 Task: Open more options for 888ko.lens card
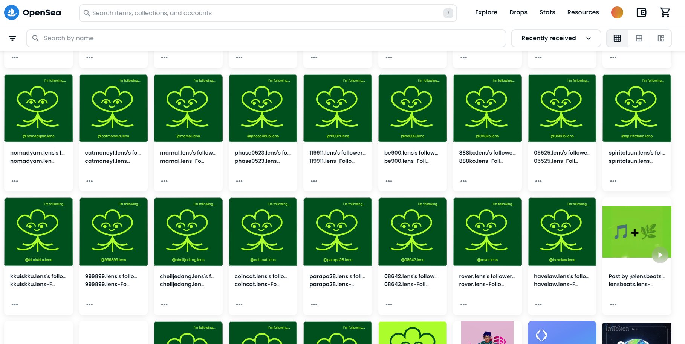(463, 181)
